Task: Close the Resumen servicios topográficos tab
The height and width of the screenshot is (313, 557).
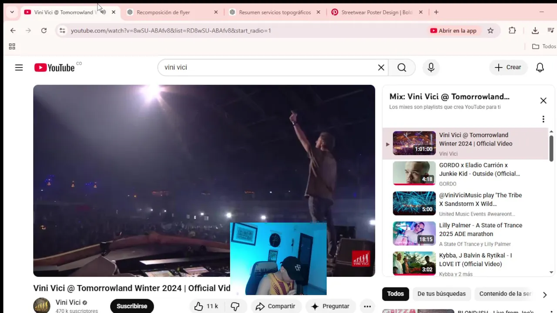Action: (x=318, y=12)
